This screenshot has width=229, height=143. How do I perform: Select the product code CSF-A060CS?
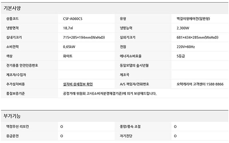coord(74,19)
